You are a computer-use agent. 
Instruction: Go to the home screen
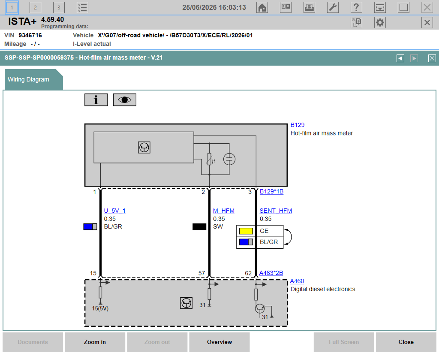(262, 7)
